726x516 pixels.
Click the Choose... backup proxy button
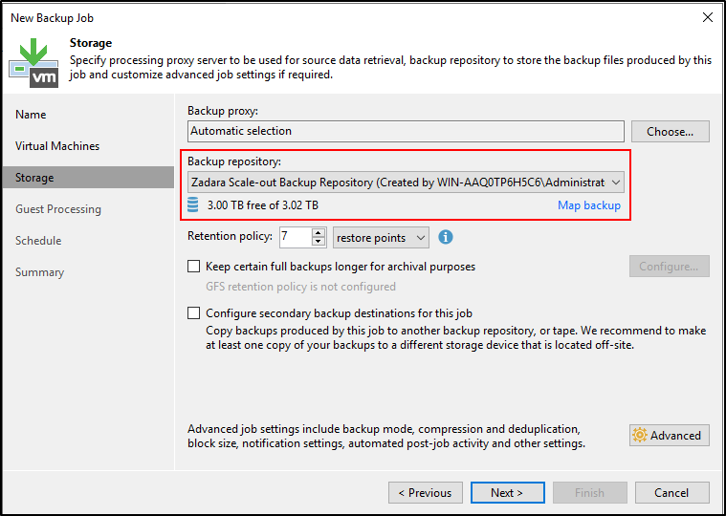click(670, 132)
